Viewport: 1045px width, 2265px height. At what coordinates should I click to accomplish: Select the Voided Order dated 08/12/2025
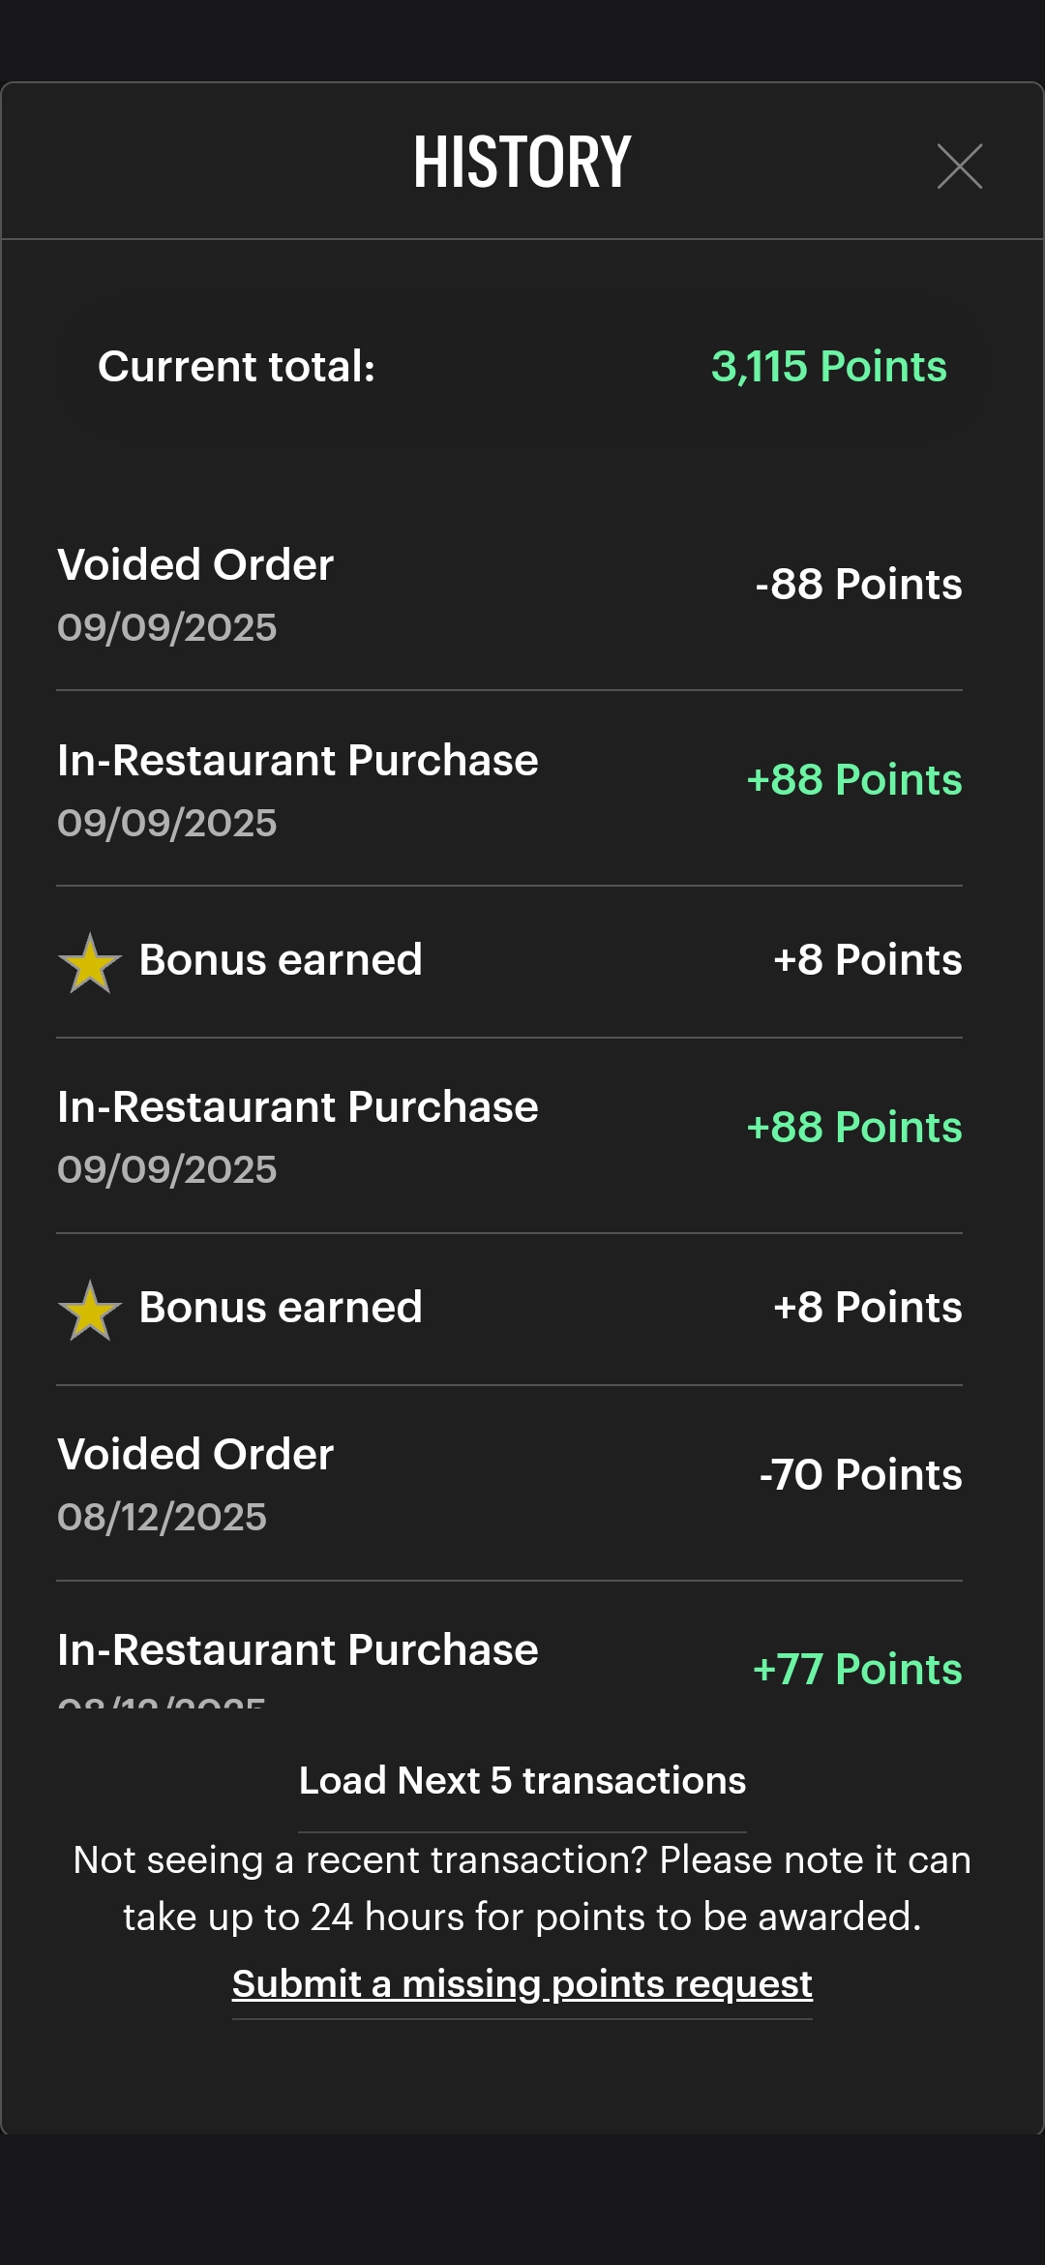tap(195, 1455)
